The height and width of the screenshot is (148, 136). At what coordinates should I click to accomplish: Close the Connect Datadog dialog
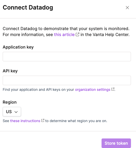click(127, 7)
